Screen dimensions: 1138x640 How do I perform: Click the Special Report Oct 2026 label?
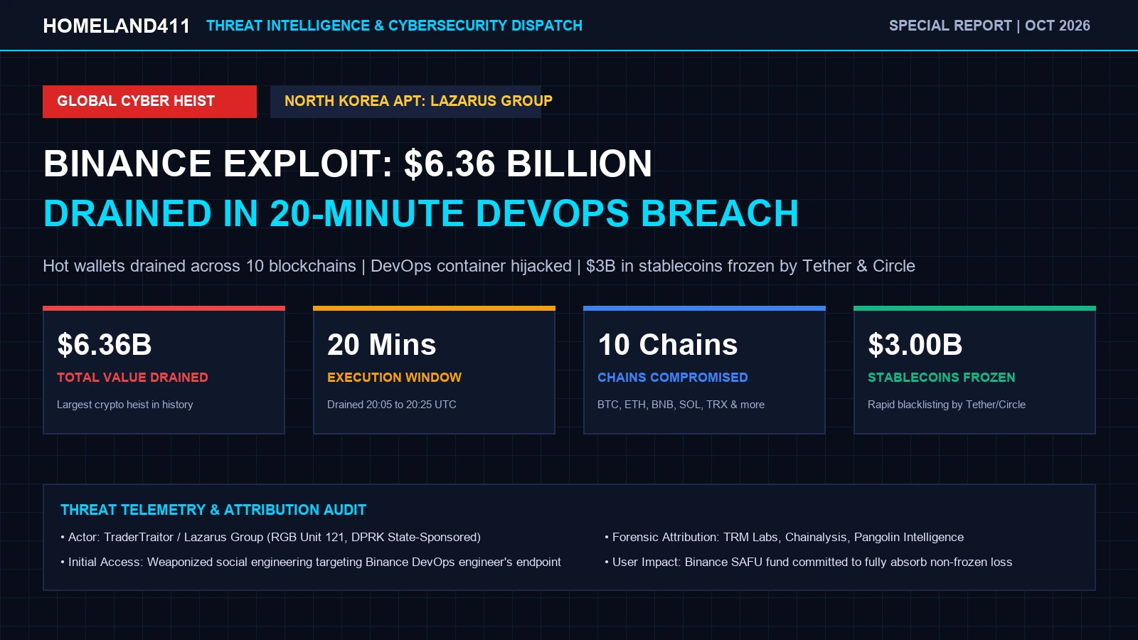989,26
